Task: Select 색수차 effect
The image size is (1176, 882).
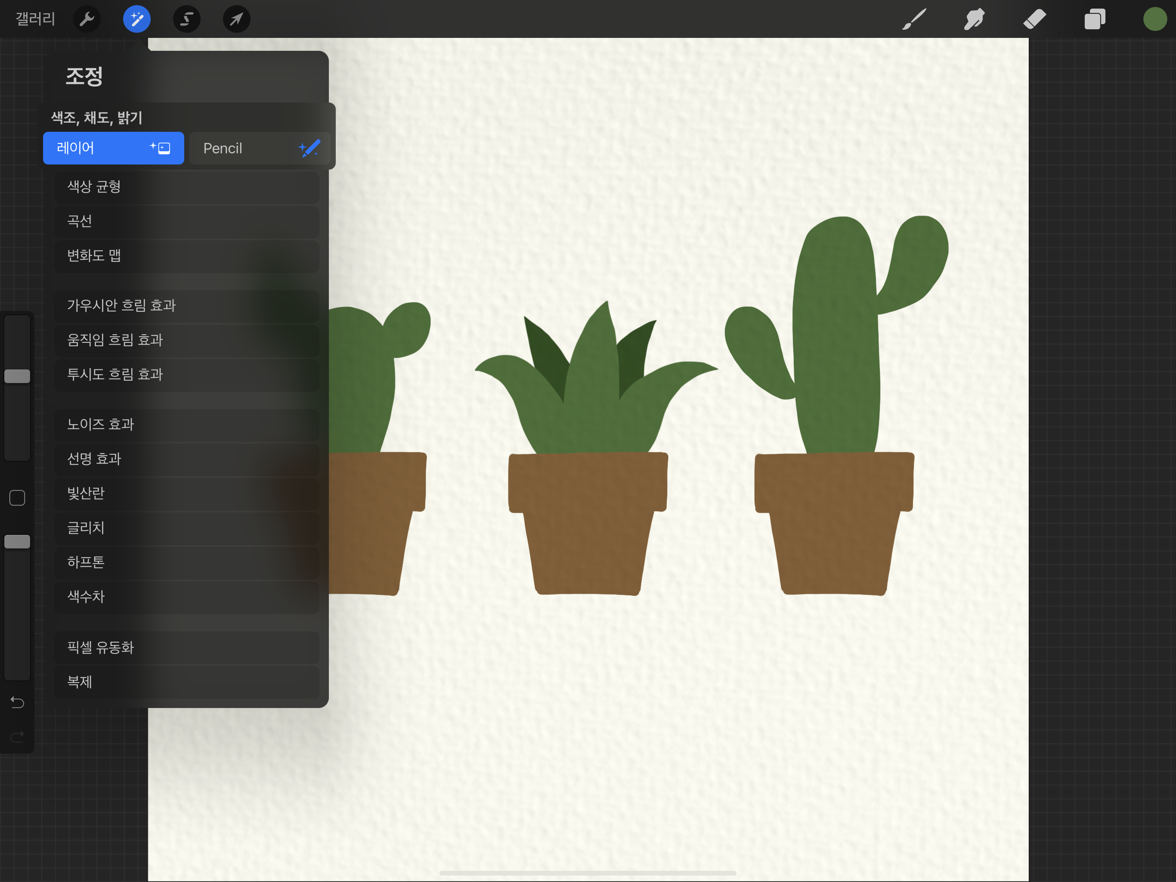Action: [187, 597]
